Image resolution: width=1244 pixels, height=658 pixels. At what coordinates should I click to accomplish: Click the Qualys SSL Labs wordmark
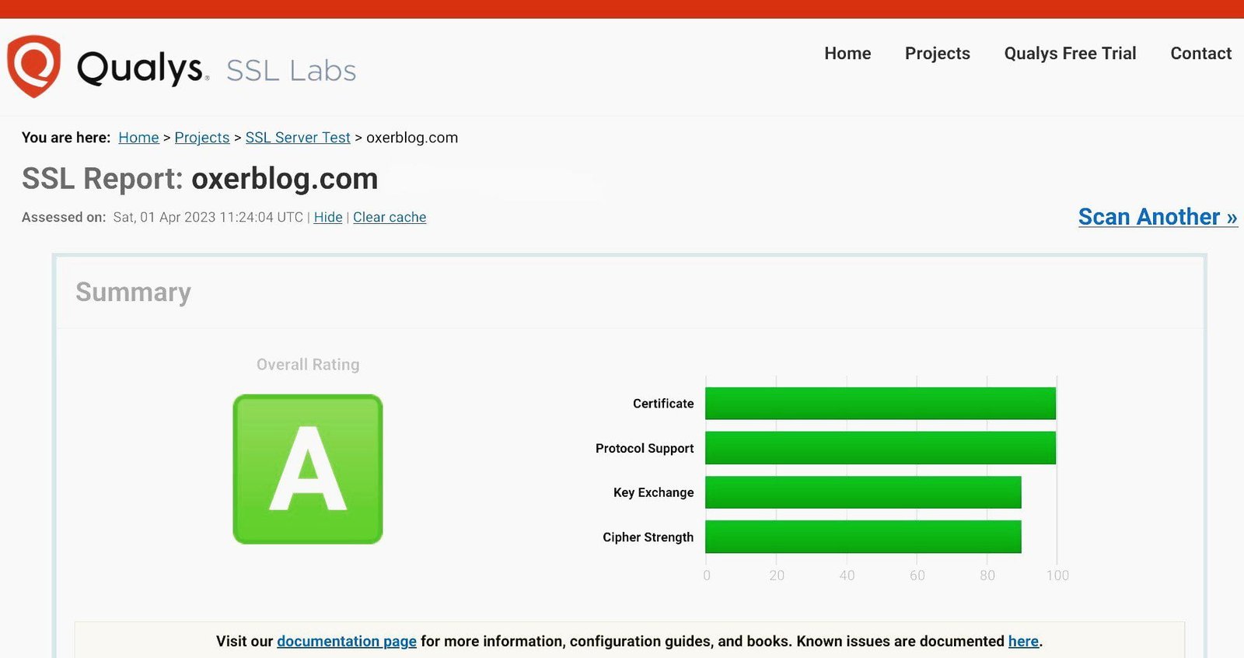click(216, 68)
